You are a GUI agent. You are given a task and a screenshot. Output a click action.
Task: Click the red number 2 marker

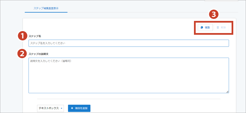point(22,54)
